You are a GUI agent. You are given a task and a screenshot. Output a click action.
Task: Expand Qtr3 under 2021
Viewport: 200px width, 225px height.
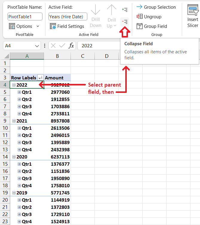pyautogui.click(x=19, y=143)
